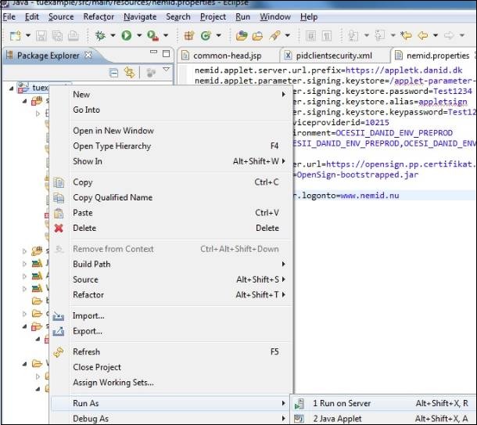Open the Package Explorer view menu triangle
Screen dimensions: 477x425
point(166,70)
